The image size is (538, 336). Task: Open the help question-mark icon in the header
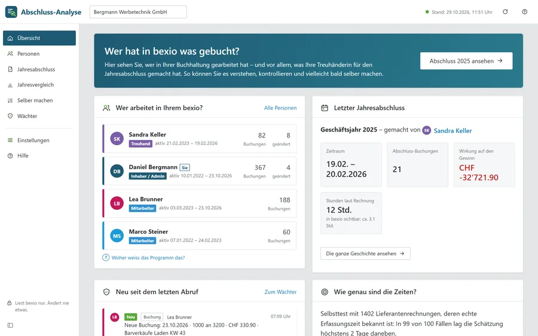click(x=525, y=12)
